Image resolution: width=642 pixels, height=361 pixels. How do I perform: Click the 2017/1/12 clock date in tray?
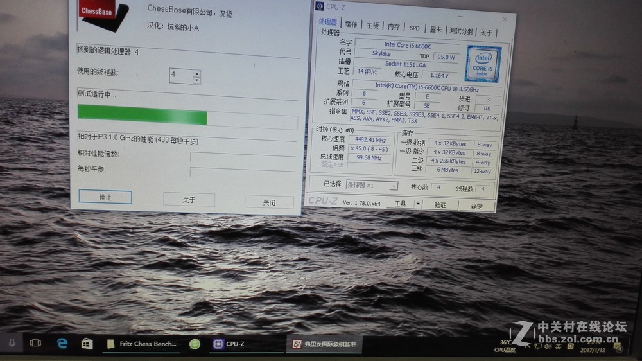(593, 350)
